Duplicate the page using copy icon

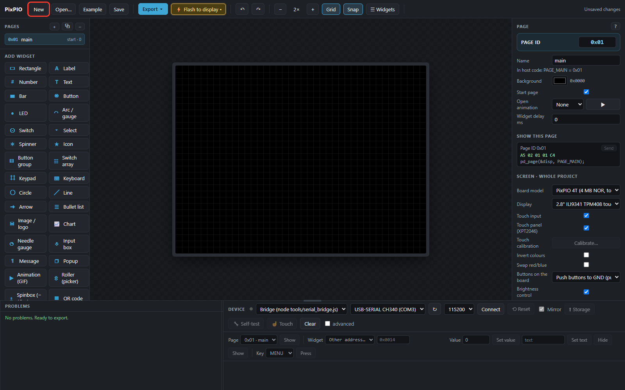67,27
